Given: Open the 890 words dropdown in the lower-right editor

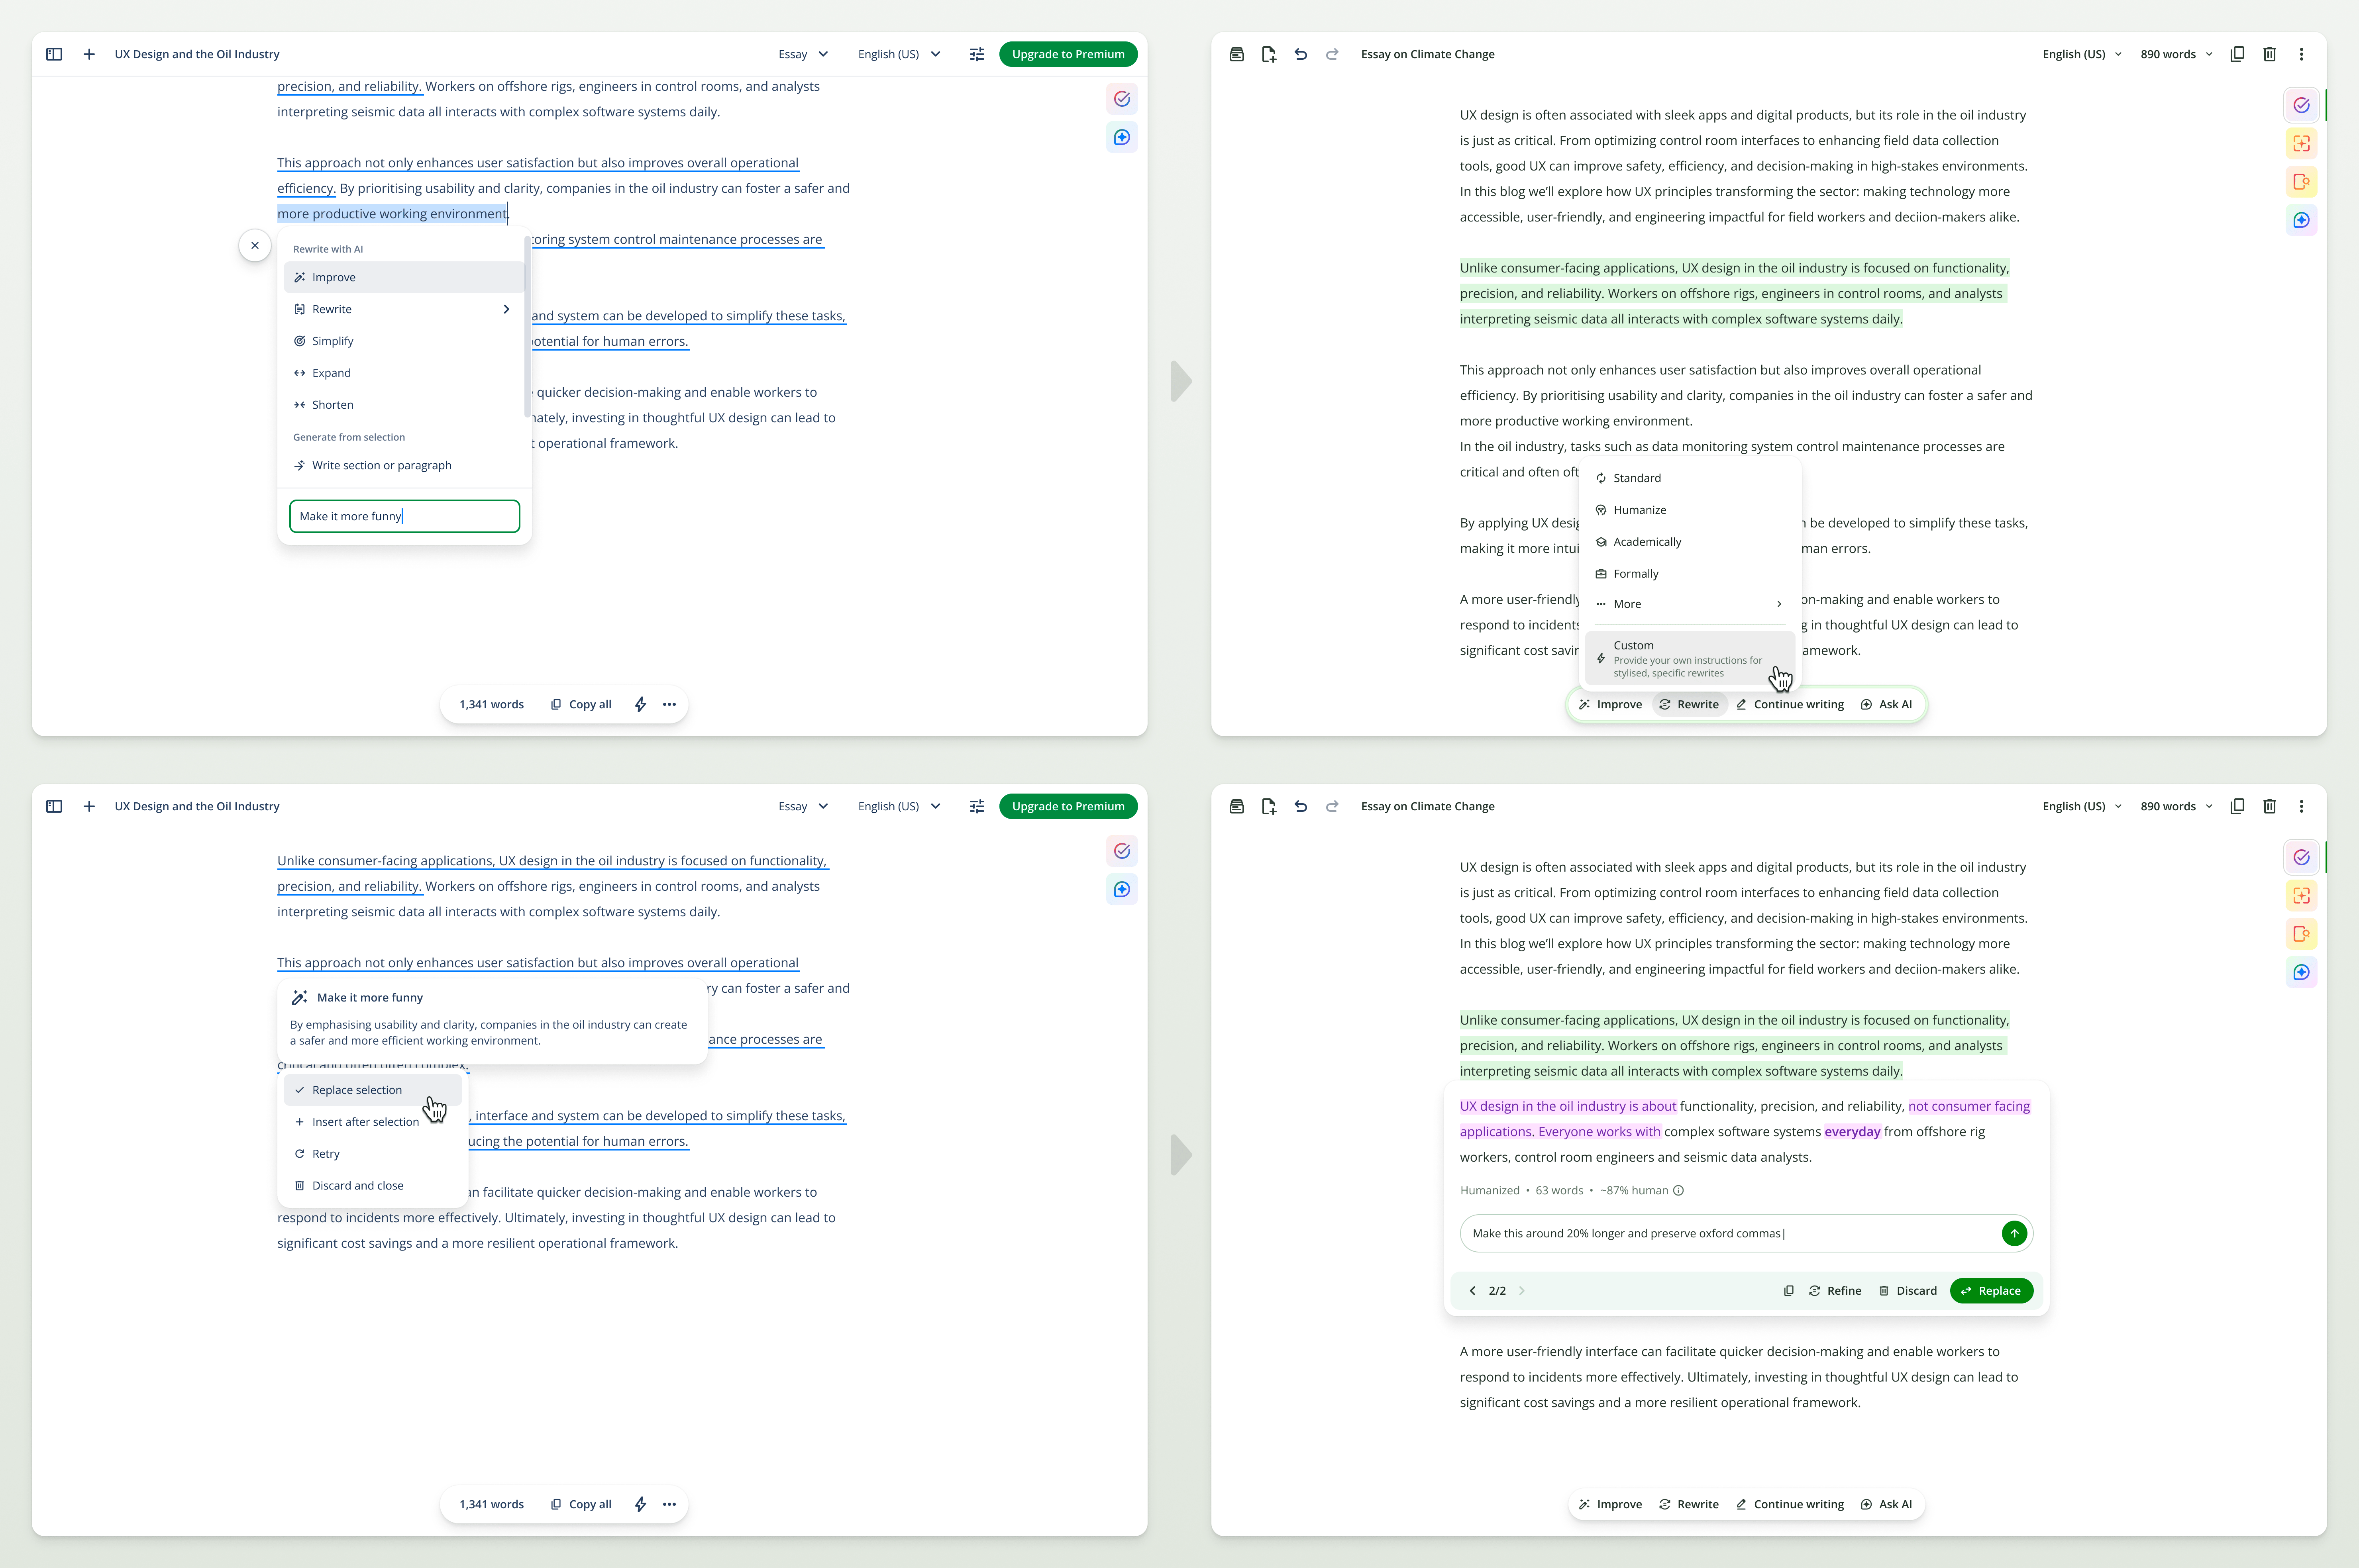Looking at the screenshot, I should 2176,806.
